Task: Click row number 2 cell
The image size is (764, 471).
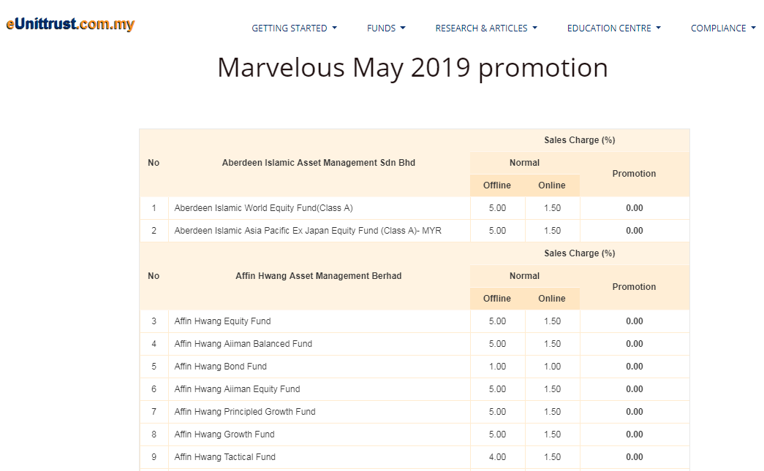Action: pos(154,231)
